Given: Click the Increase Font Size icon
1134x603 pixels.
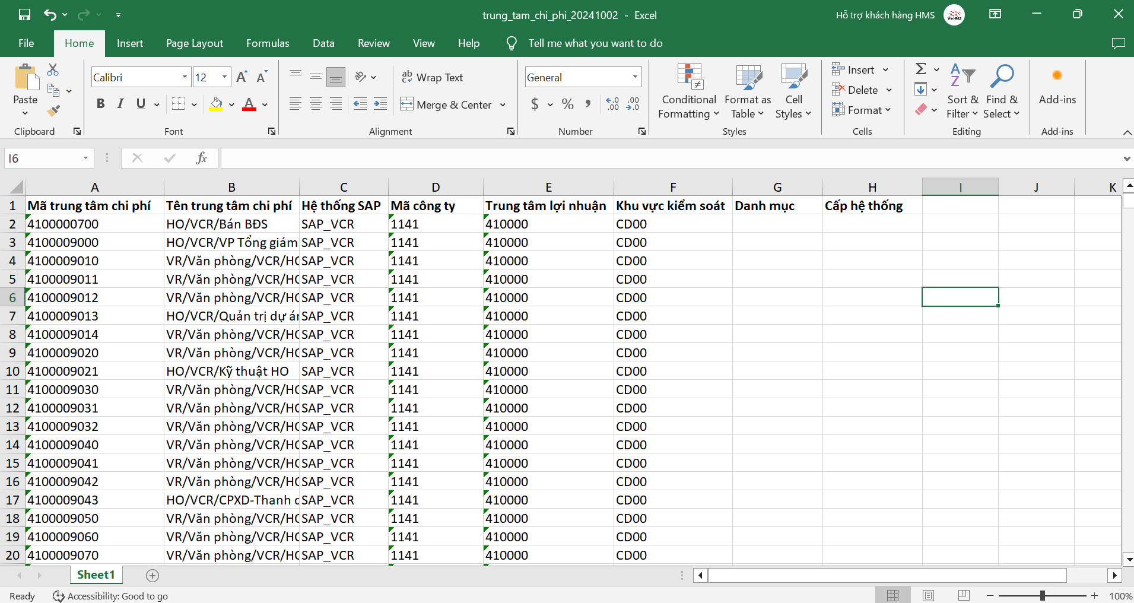Looking at the screenshot, I should (x=242, y=77).
